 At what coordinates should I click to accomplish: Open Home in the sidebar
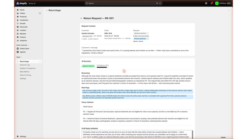(22, 10)
